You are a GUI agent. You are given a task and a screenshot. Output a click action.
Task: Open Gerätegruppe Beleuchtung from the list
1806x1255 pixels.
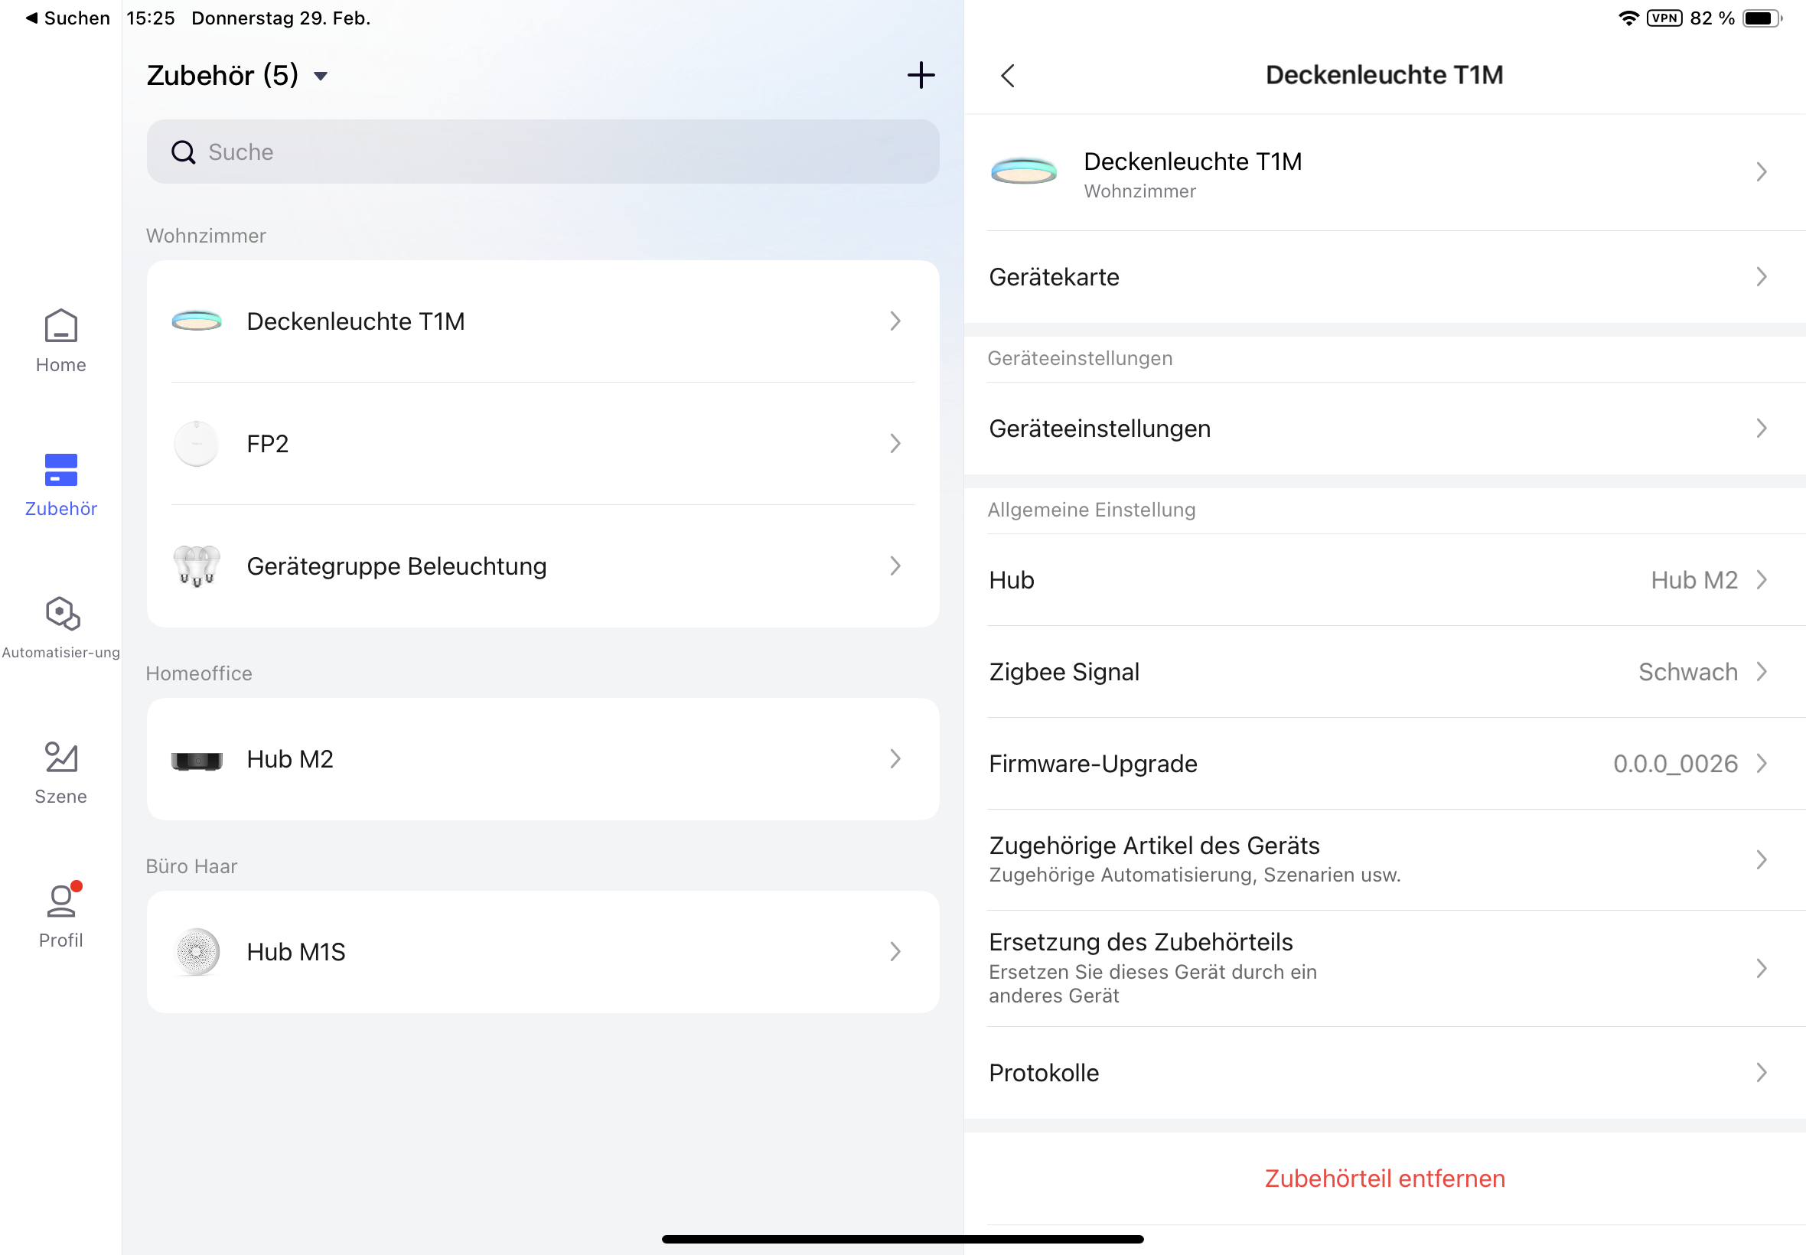click(x=543, y=566)
